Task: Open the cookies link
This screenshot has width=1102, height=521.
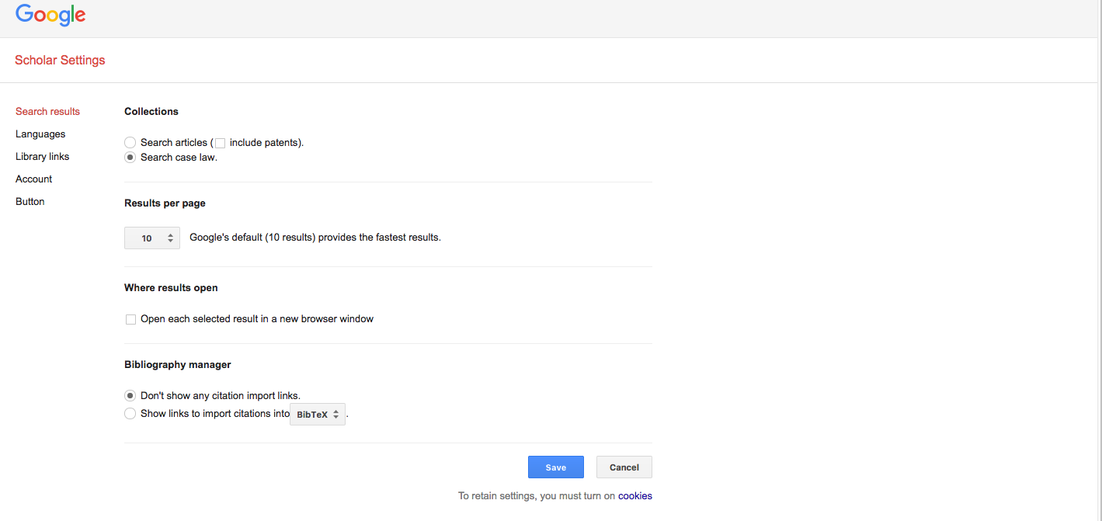Action: [x=634, y=495]
